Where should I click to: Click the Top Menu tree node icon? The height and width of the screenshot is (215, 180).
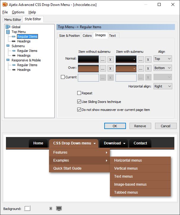(8, 32)
